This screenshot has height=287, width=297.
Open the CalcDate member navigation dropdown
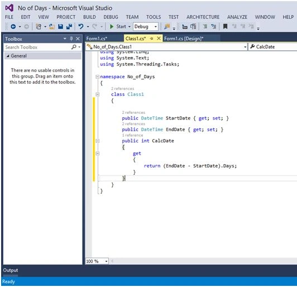(272, 47)
